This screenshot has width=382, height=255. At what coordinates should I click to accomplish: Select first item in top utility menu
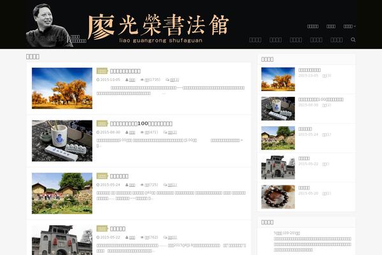coord(313,26)
